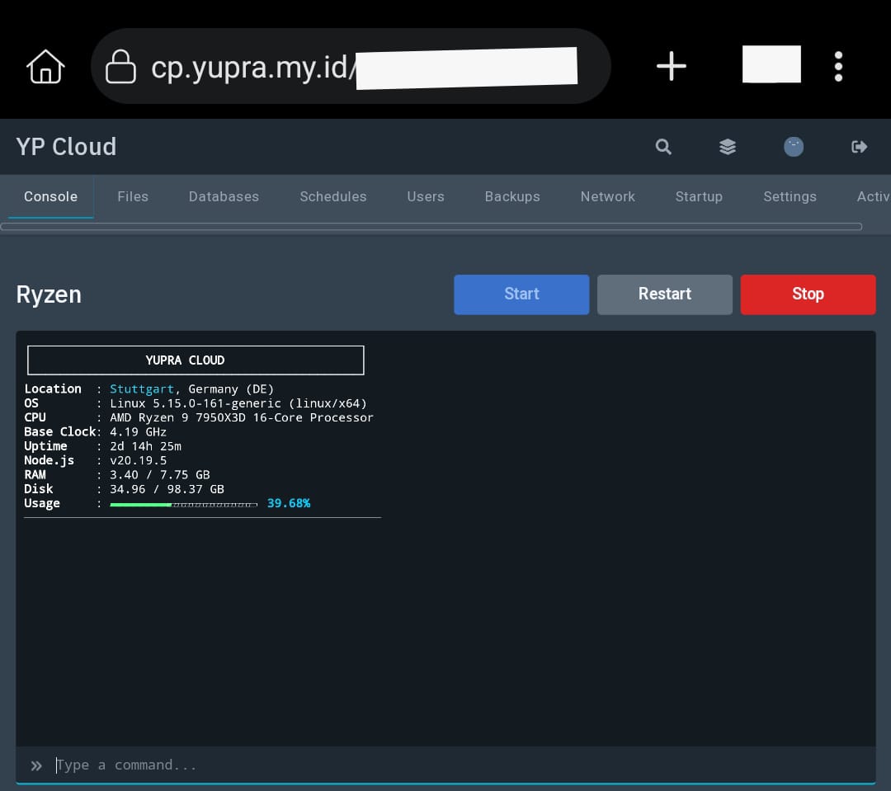
Task: Open a new browser tab with the plus icon
Action: 671,66
